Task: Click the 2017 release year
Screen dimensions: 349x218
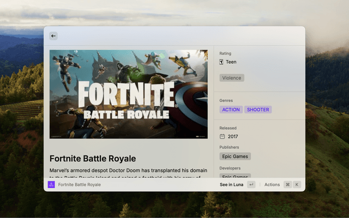Action: click(x=233, y=136)
